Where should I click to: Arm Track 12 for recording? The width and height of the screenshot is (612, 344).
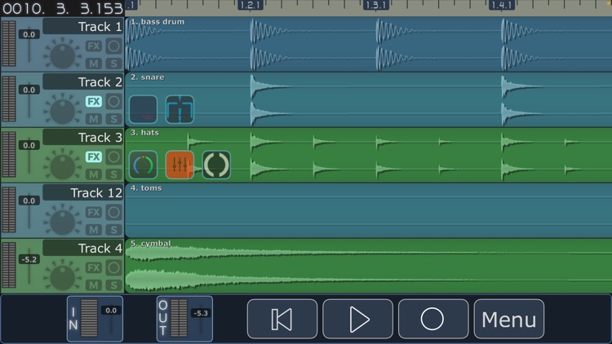tap(113, 213)
